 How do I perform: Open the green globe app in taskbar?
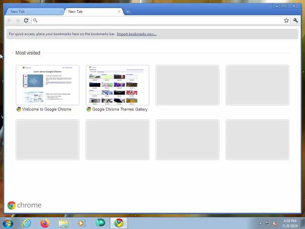pyautogui.click(x=100, y=223)
